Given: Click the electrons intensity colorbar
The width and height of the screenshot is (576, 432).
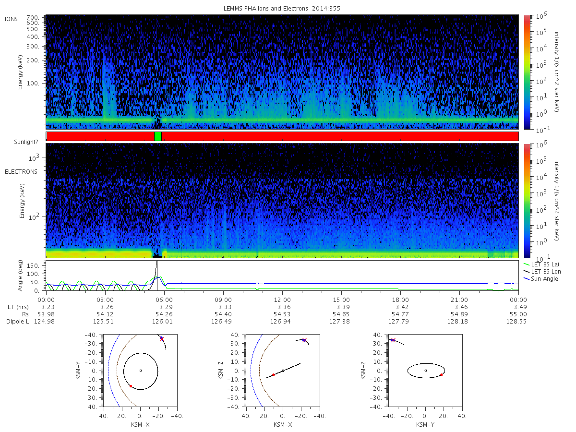Looking at the screenshot, I should [527, 201].
